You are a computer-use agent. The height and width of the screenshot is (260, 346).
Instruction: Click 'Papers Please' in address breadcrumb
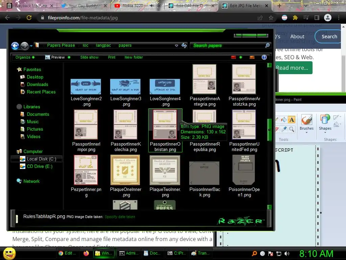pyautogui.click(x=61, y=45)
